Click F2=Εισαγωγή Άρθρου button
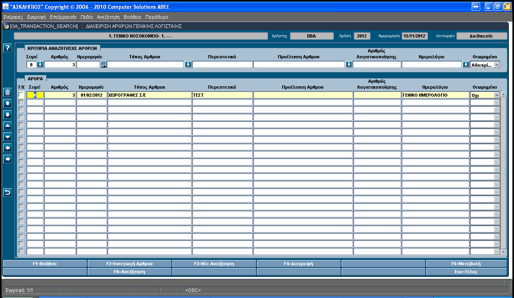The width and height of the screenshot is (514, 298). [x=130, y=264]
